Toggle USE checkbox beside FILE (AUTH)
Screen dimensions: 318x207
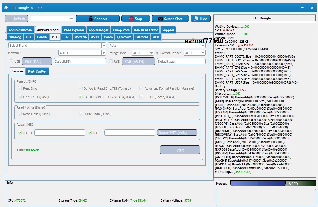point(111,61)
